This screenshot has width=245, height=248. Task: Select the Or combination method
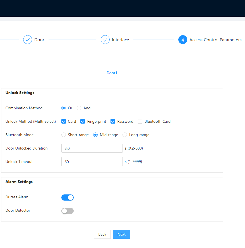pos(64,108)
